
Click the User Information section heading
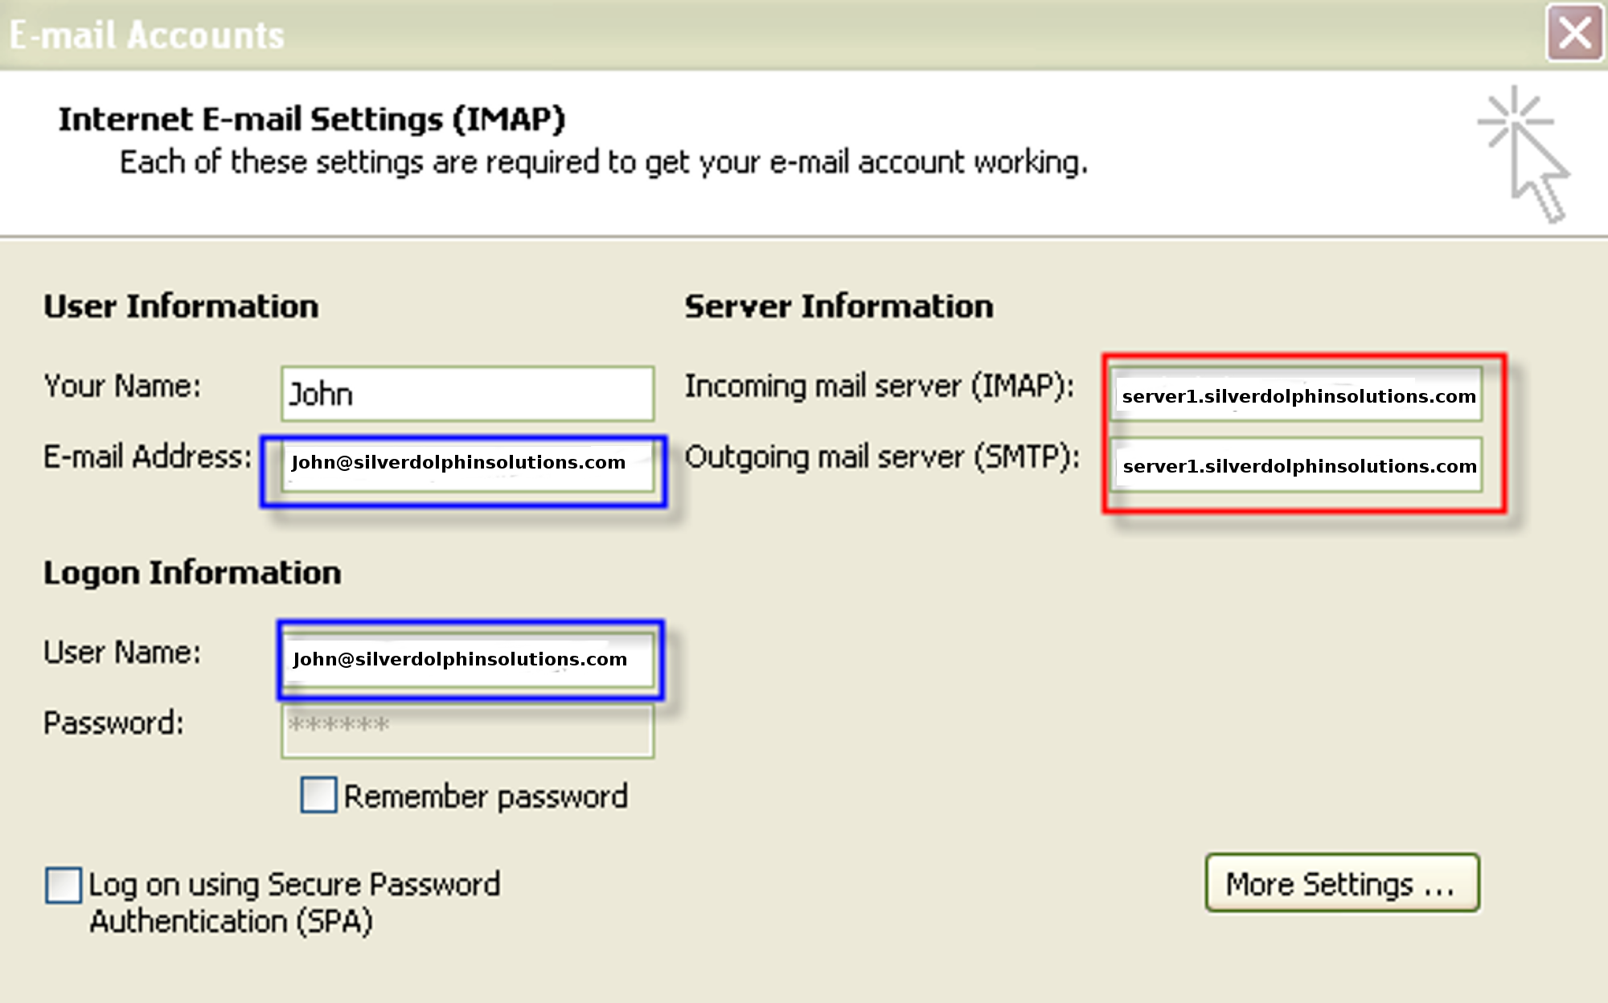181,306
